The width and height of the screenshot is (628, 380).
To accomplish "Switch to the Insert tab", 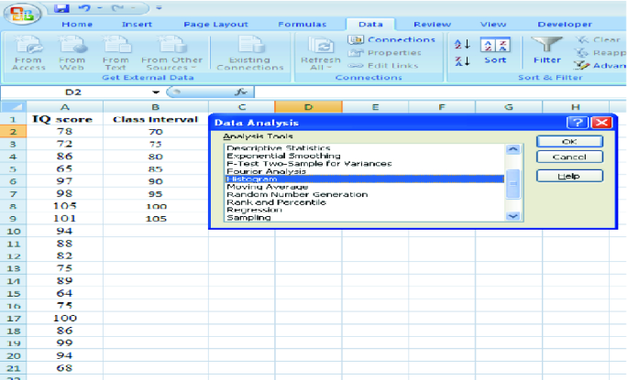I will 137,25.
